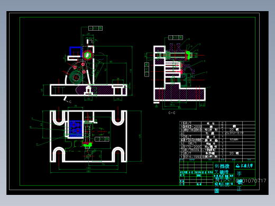Screen dimensions: 275x206
Task: Click the C-C section view label
Action: [172, 113]
